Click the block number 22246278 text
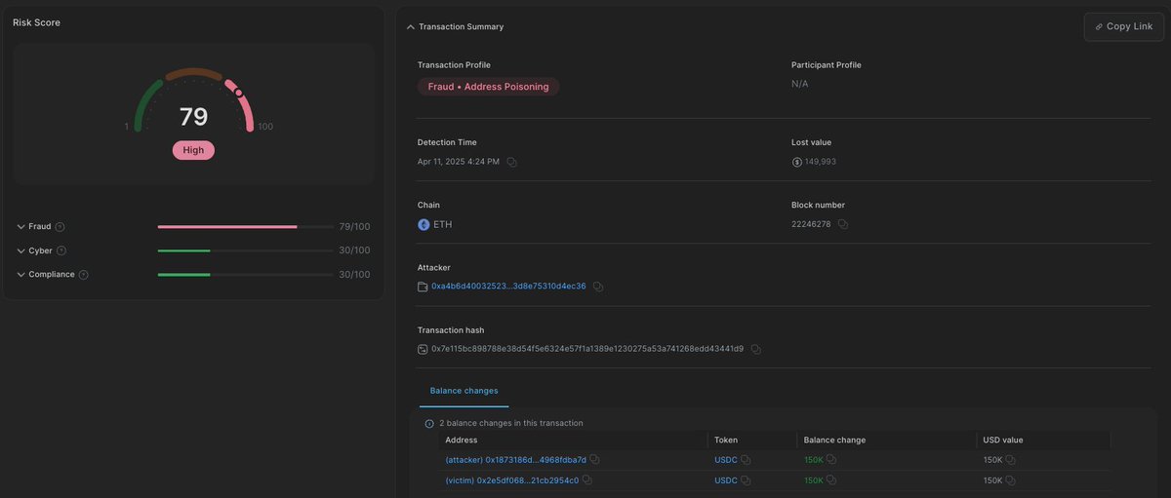 click(x=812, y=224)
